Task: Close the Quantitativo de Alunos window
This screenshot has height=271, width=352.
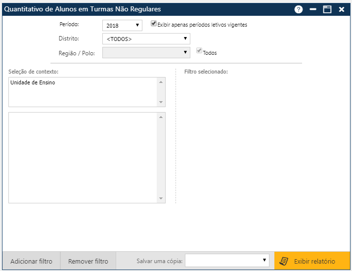Action: [342, 9]
